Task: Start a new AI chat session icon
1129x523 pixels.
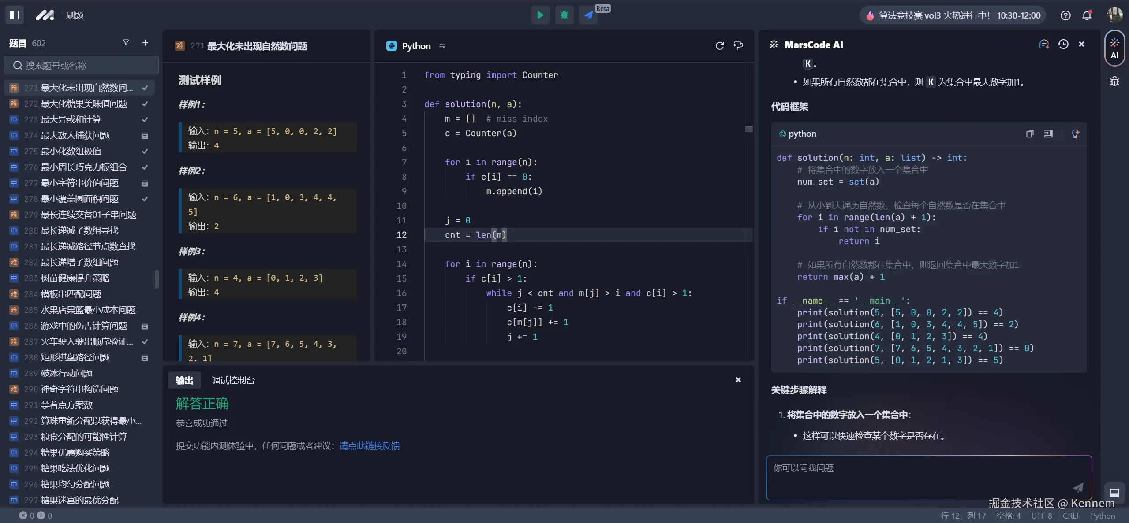Action: click(x=1043, y=44)
